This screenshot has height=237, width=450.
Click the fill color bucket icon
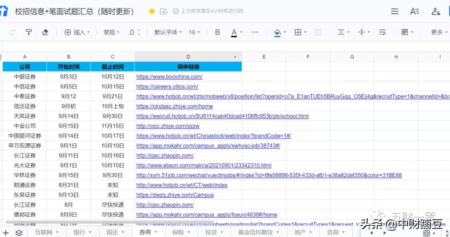pyautogui.click(x=277, y=32)
